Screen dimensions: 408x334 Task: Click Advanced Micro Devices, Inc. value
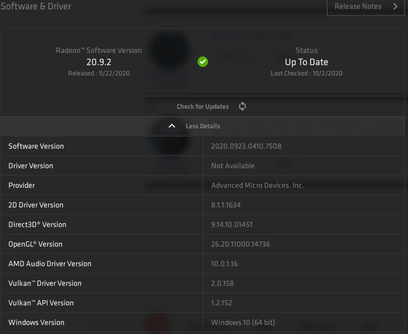click(258, 186)
